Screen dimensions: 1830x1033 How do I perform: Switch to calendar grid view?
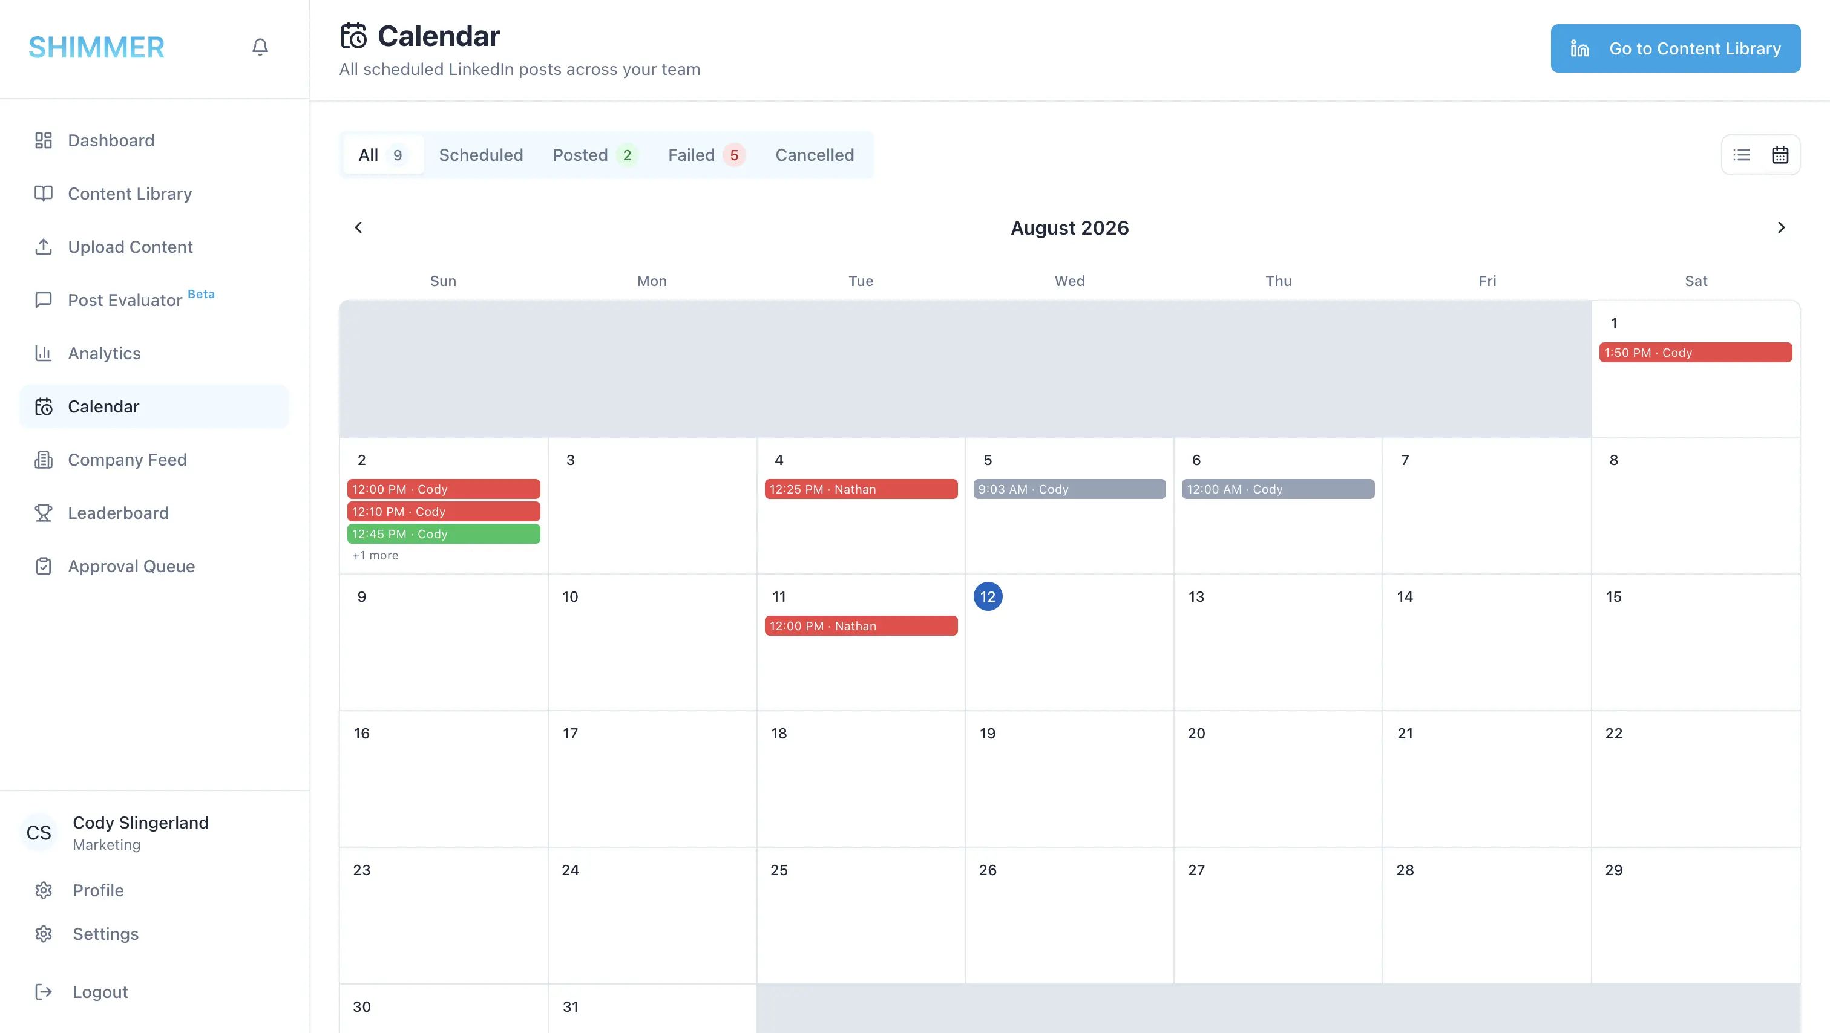click(1780, 155)
